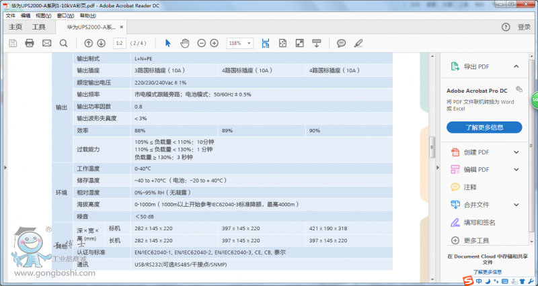Click the Export PDF icon
This screenshot has height=286, width=538.
pyautogui.click(x=455, y=66)
